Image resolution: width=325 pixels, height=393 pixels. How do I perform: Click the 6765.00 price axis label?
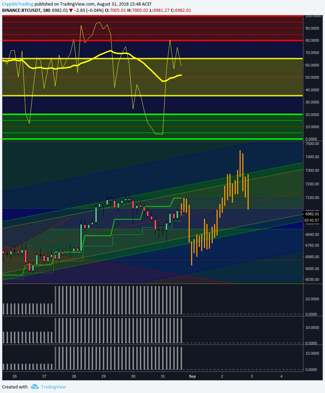coord(312,245)
